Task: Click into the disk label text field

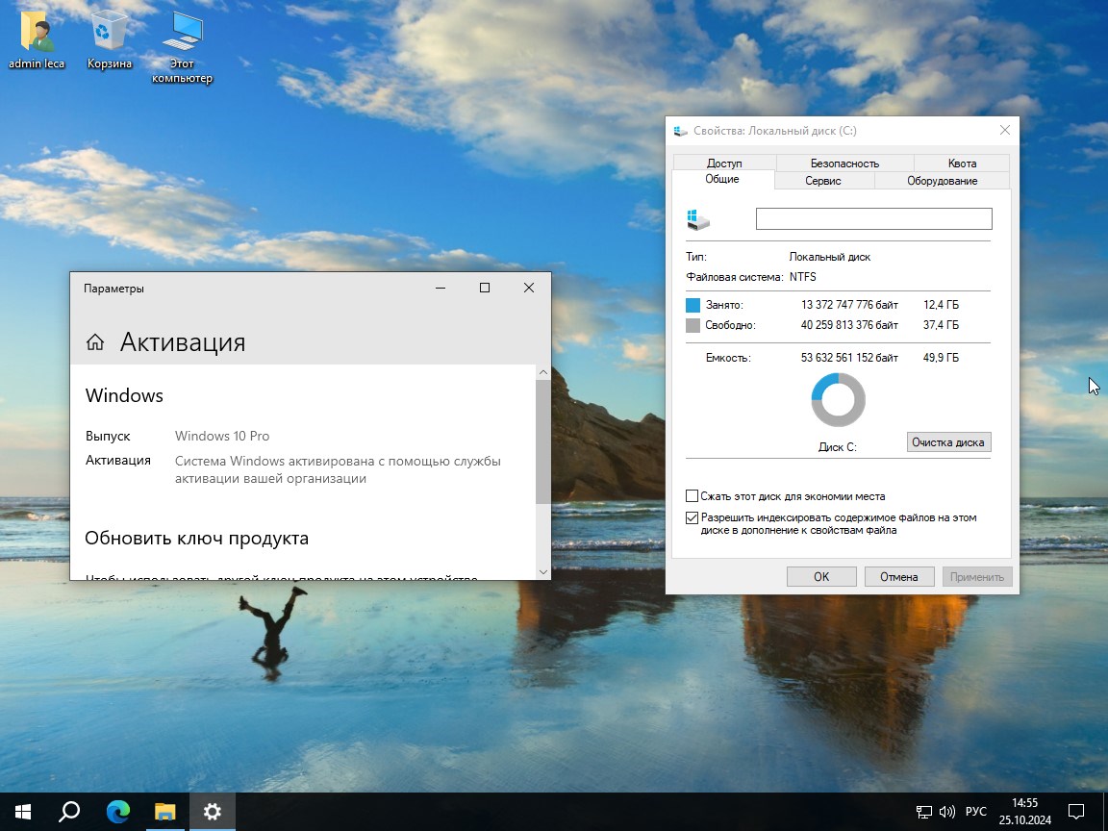Action: pos(873,219)
